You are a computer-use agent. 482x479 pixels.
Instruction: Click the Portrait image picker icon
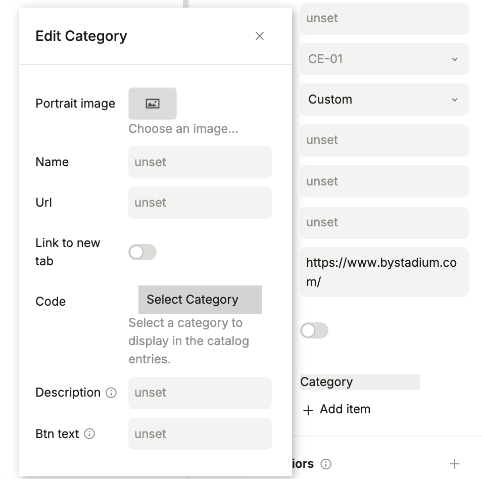tap(153, 104)
